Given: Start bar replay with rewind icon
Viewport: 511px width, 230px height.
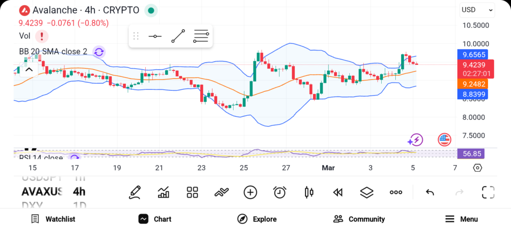Looking at the screenshot, I should click(x=338, y=192).
